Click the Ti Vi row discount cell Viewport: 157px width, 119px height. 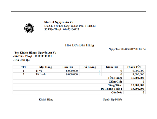coord(112,71)
